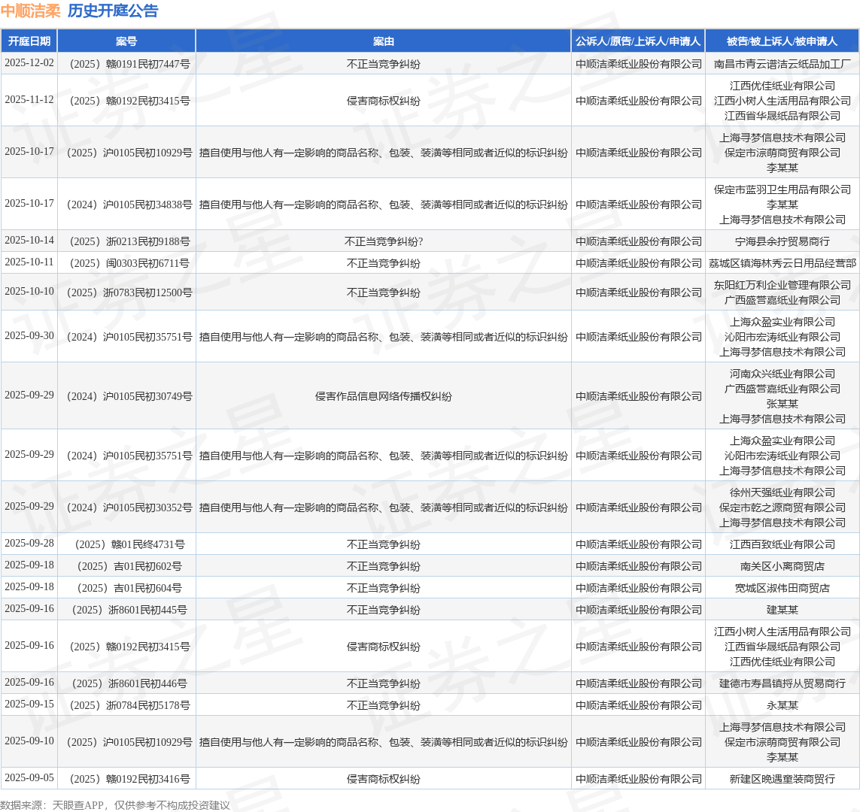Click defendant 江西百致纸业有限公司
This screenshot has width=860, height=812.
coord(782,544)
